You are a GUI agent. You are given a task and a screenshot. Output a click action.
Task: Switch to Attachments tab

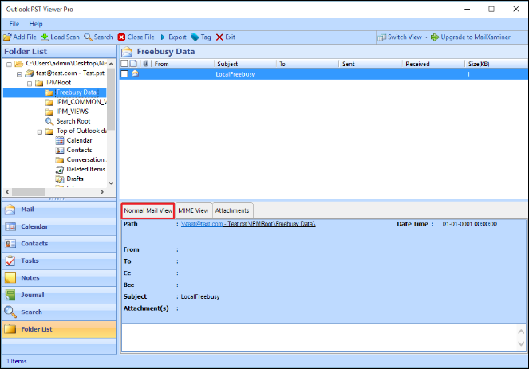232,210
